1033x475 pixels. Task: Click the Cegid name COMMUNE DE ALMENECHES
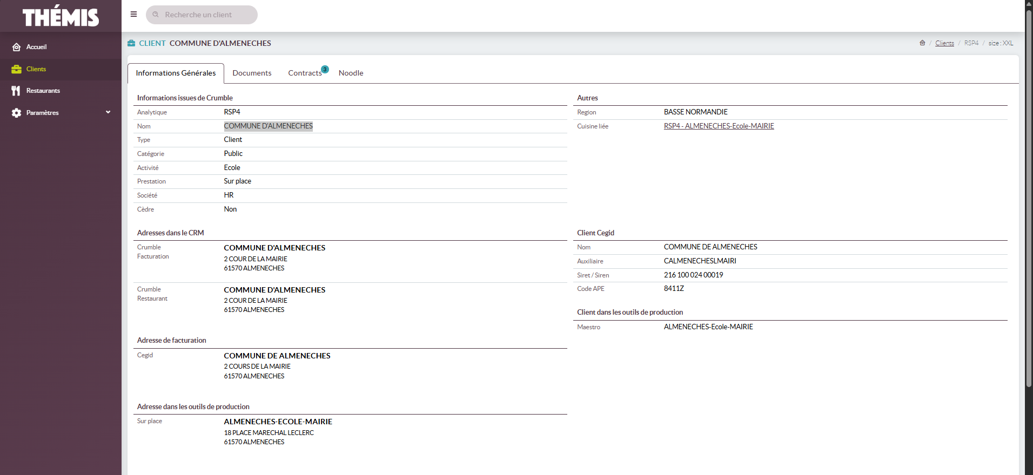click(710, 247)
